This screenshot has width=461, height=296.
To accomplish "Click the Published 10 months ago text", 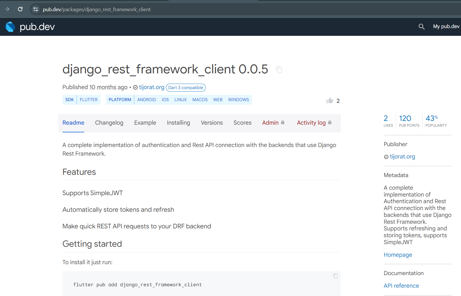I will click(95, 87).
